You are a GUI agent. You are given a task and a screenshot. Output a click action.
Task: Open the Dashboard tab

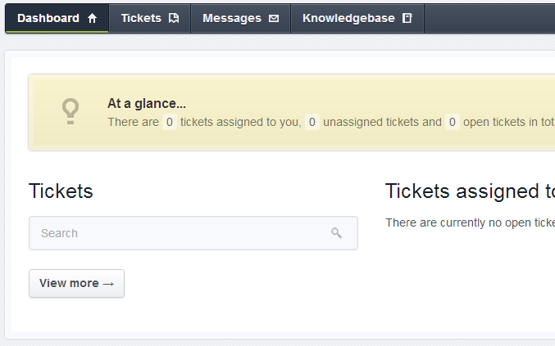point(57,18)
